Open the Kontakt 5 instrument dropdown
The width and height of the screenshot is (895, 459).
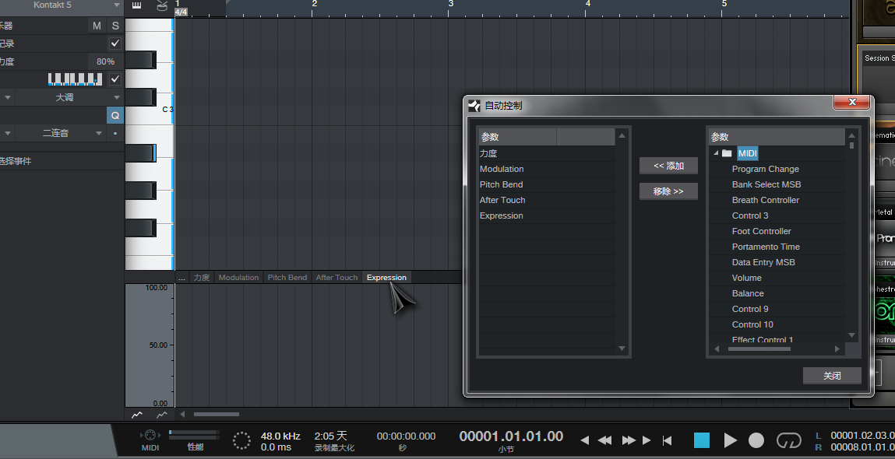point(117,5)
